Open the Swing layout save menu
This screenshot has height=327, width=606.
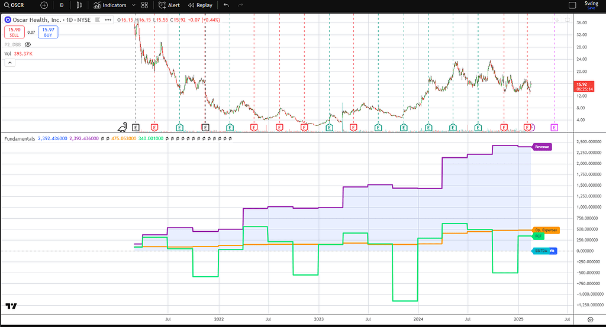point(591,5)
